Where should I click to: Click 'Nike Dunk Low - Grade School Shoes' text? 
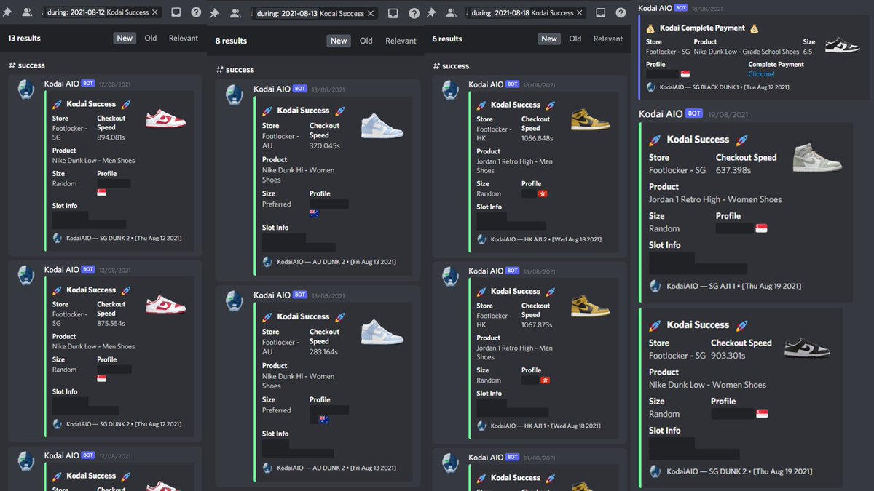click(x=747, y=52)
